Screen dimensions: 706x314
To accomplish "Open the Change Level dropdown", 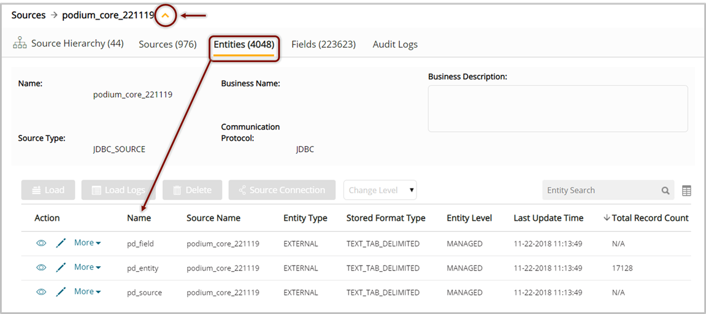I will click(x=380, y=190).
